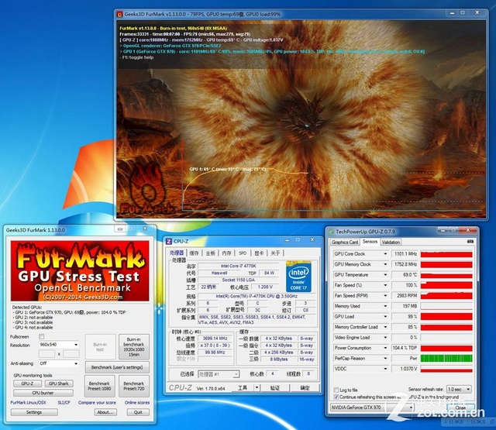Minimize the FurMark render window
This screenshot has height=430, width=496.
(x=453, y=13)
